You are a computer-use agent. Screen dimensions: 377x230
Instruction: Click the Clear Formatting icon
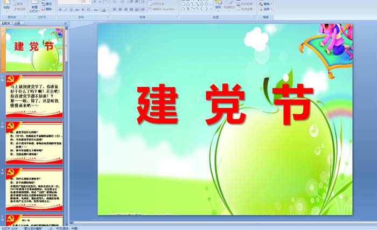click(106, 2)
